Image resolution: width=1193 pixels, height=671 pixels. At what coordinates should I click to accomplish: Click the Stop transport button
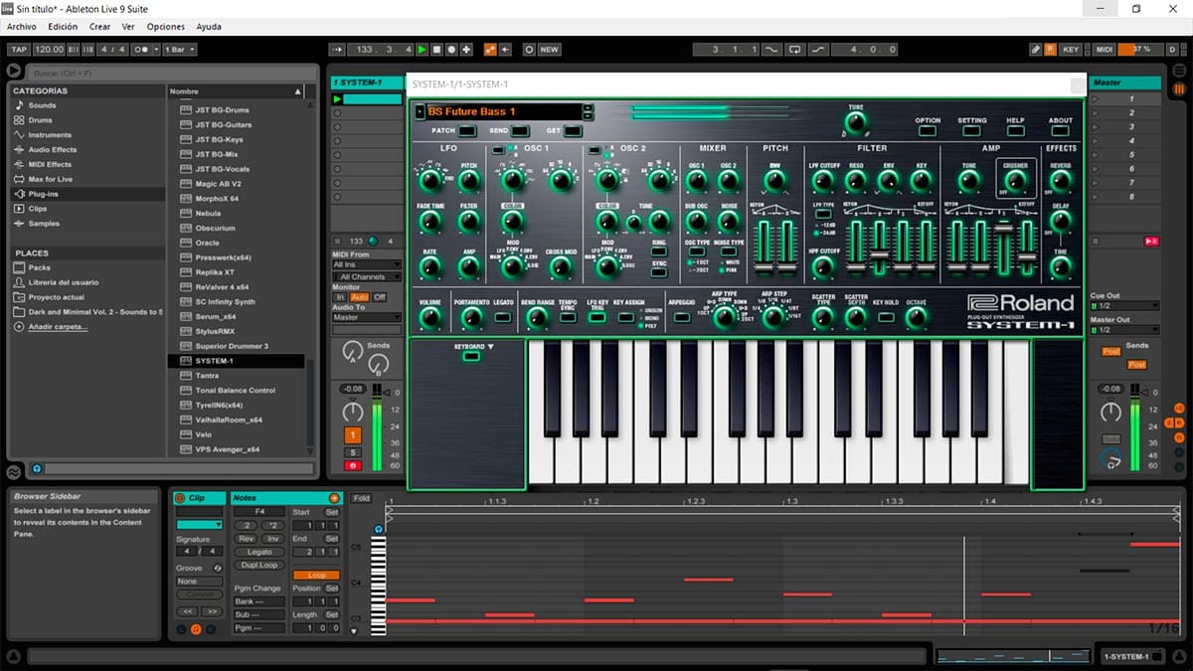tap(437, 49)
